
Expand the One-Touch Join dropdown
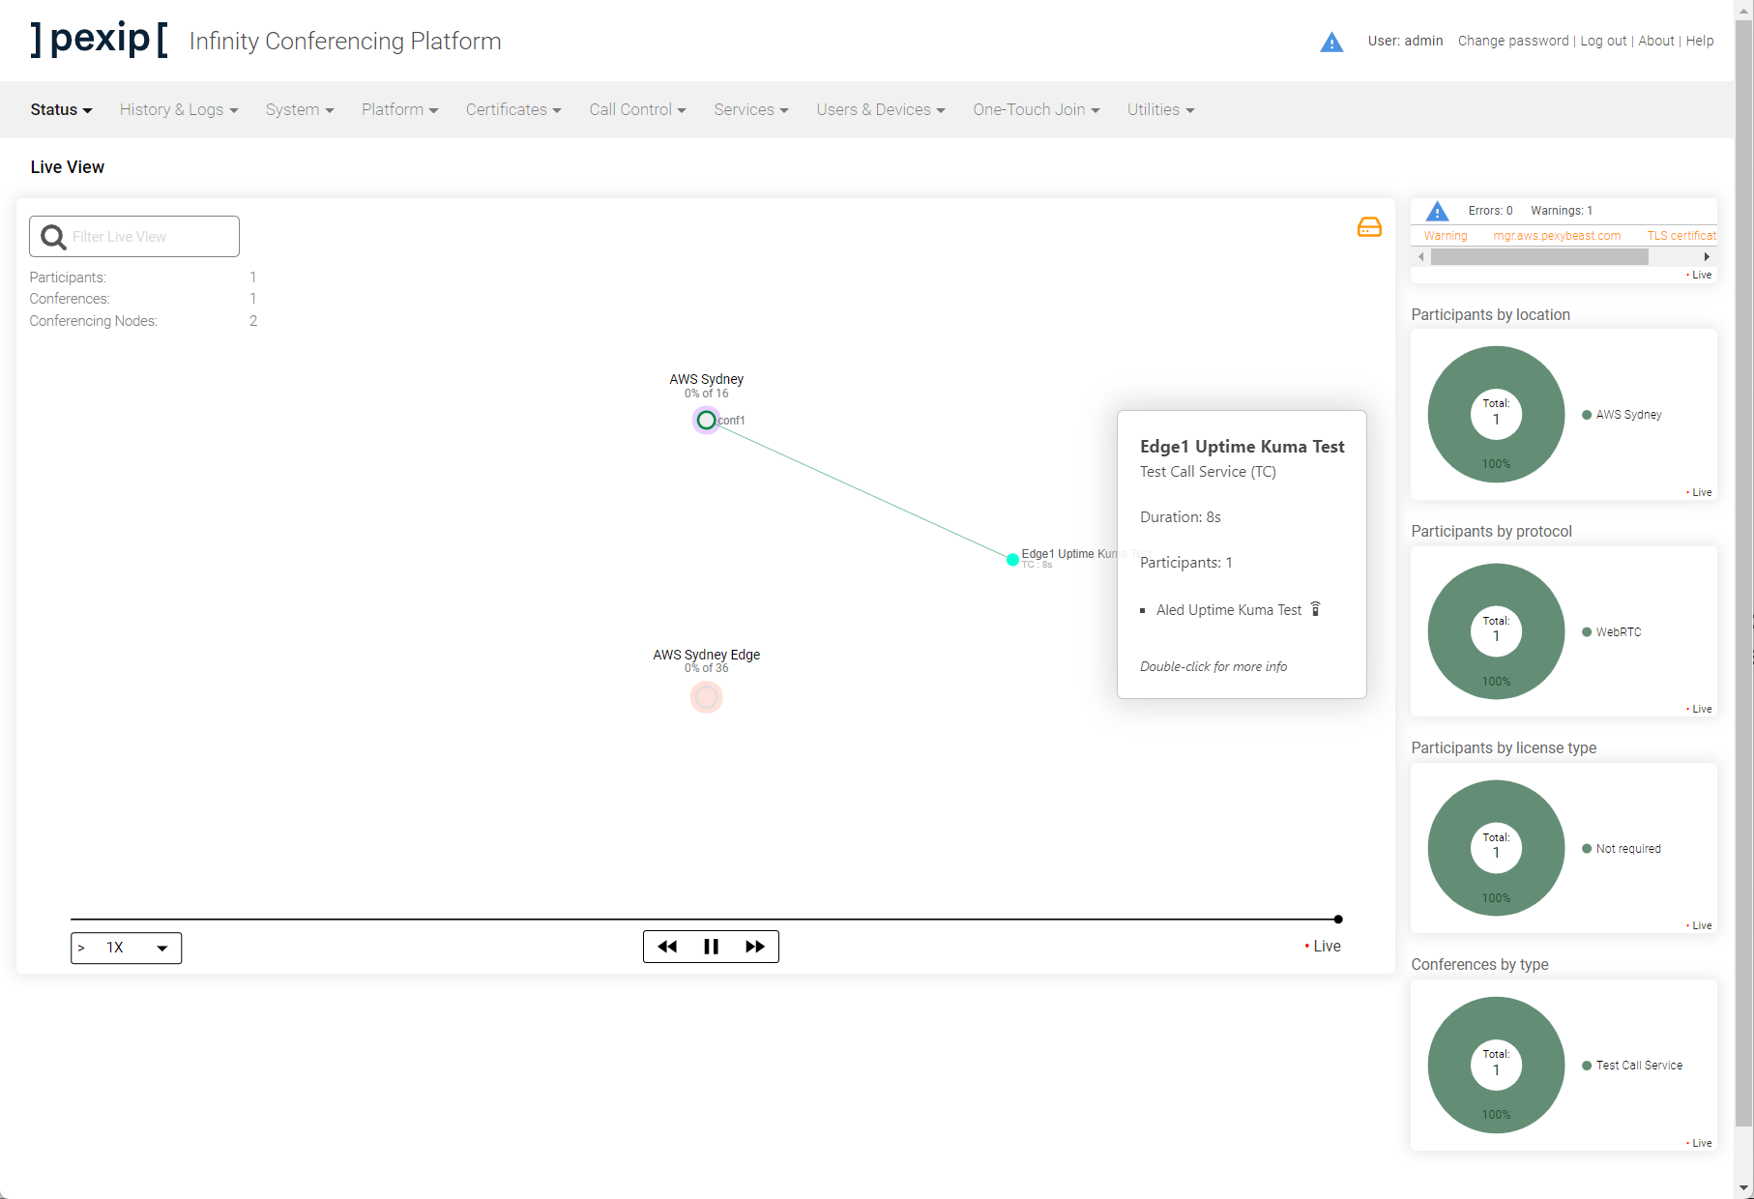[1037, 110]
